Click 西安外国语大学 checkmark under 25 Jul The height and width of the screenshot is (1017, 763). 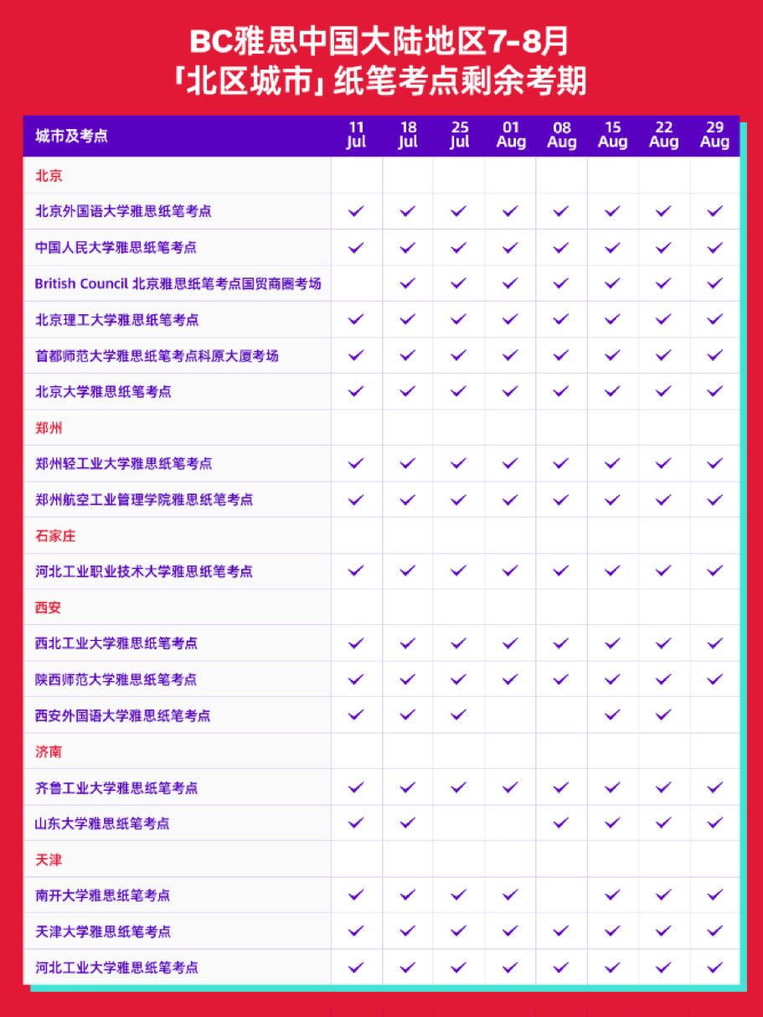(459, 716)
